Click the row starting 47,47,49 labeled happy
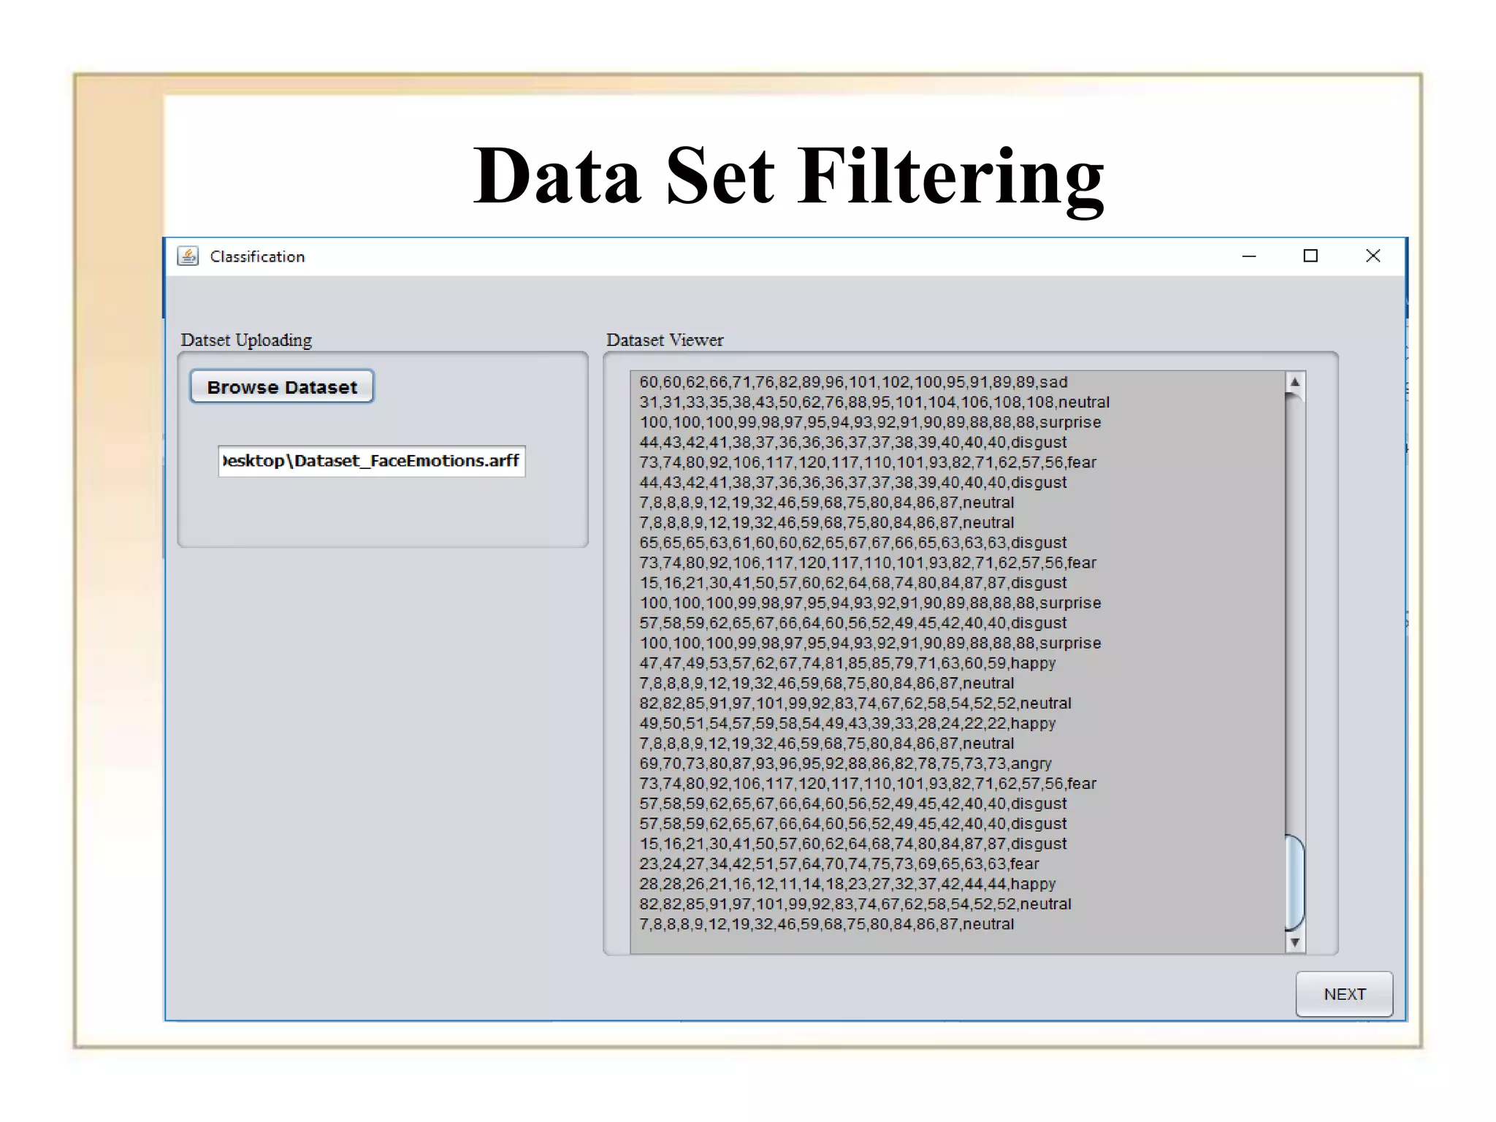The width and height of the screenshot is (1496, 1122). pyautogui.click(x=847, y=663)
